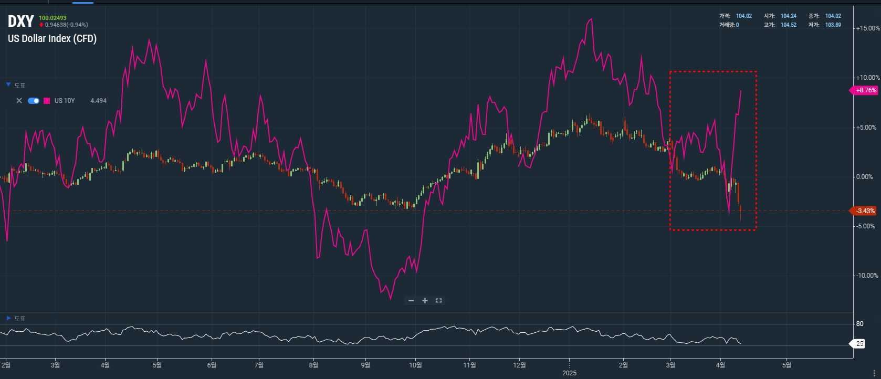
Task: Zoom out with the minus icon
Action: click(x=411, y=301)
